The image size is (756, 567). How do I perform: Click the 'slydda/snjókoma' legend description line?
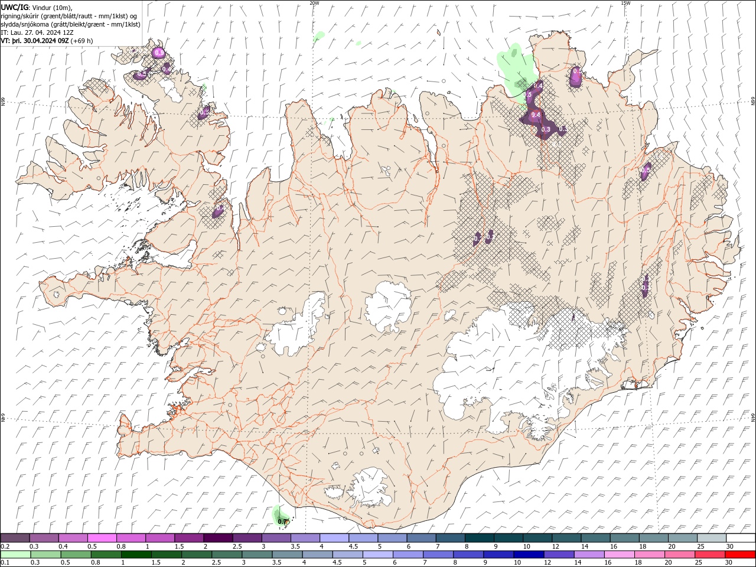71,24
